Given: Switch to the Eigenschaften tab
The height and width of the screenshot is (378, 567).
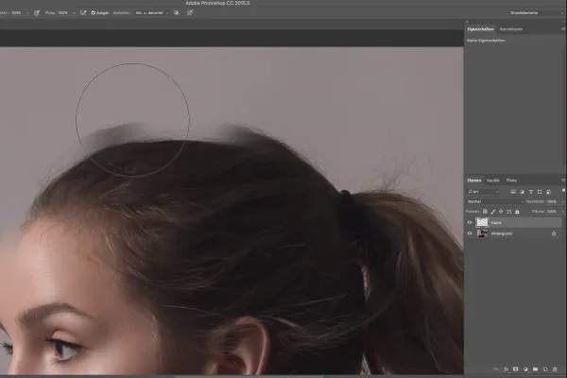Looking at the screenshot, I should (480, 29).
